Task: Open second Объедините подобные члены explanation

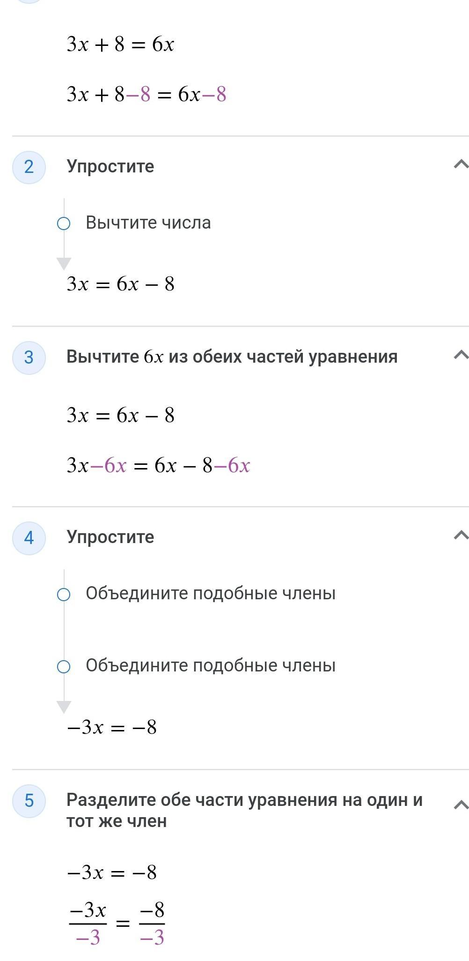Action: [211, 666]
